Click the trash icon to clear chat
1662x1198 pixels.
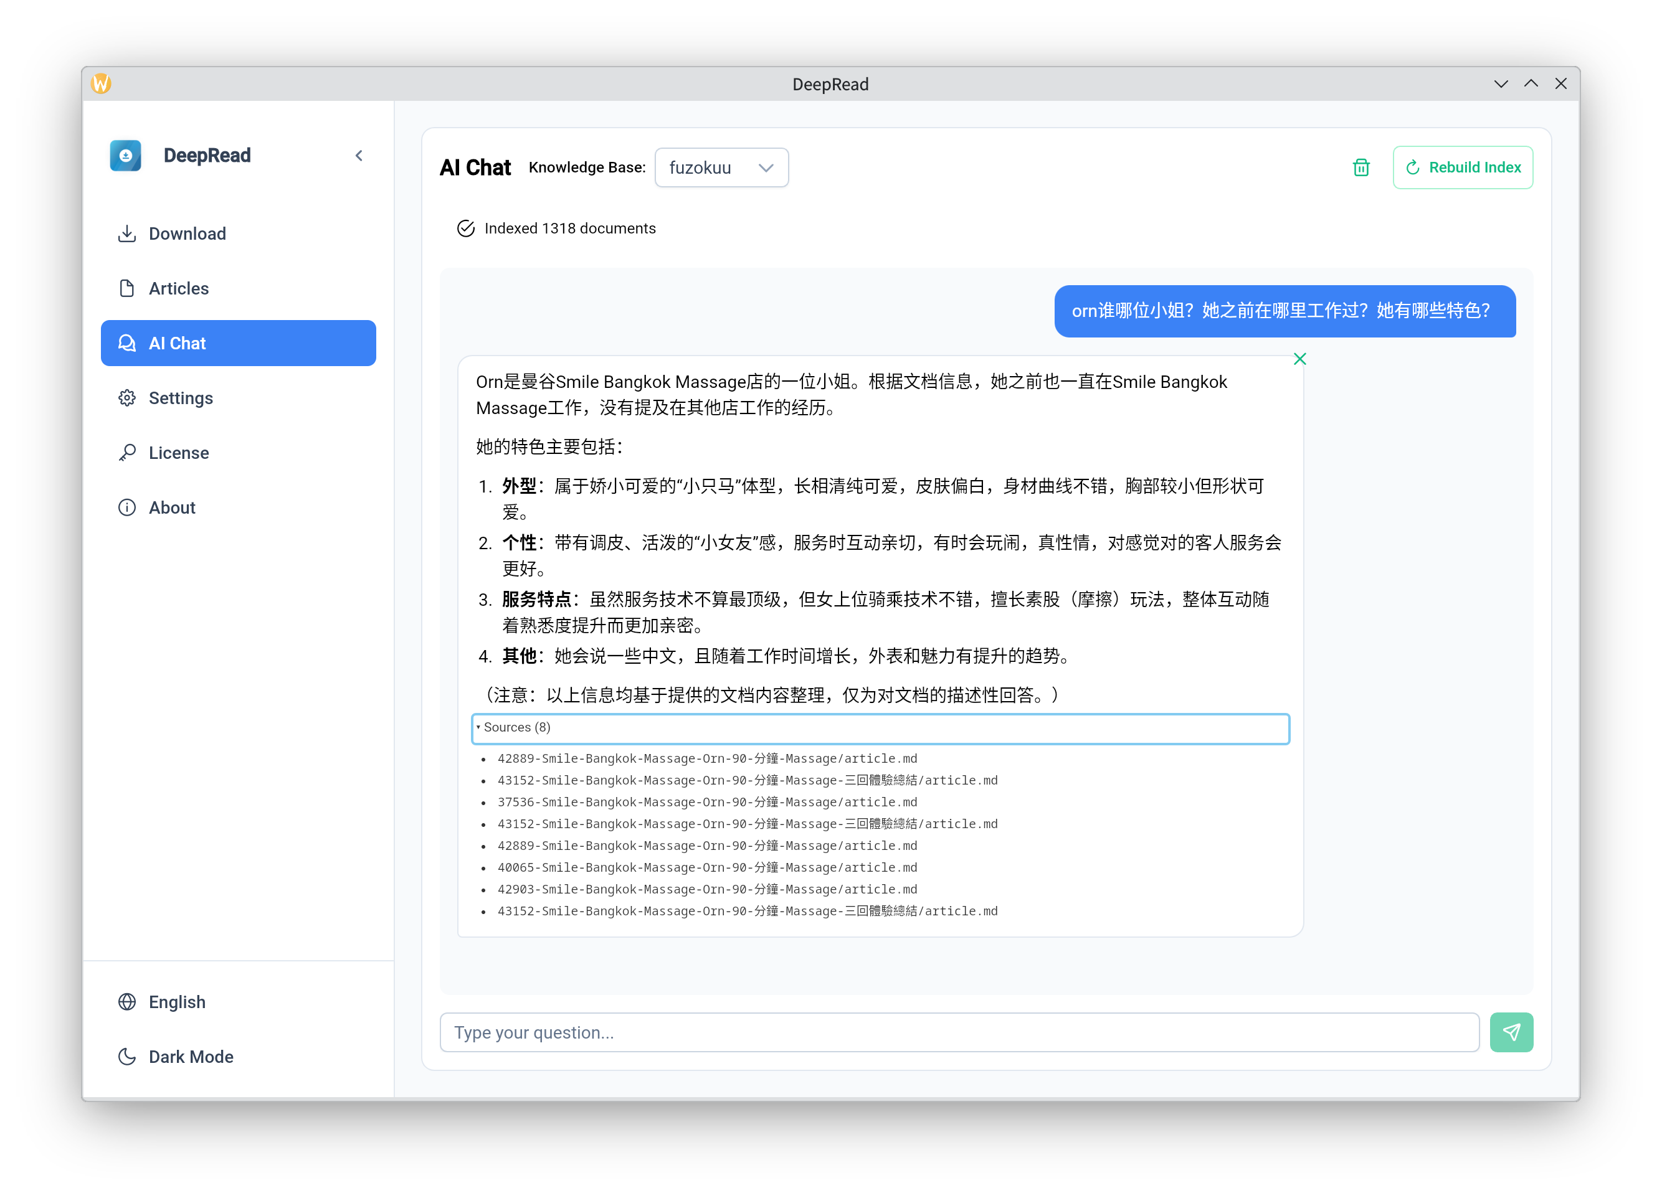pyautogui.click(x=1361, y=167)
